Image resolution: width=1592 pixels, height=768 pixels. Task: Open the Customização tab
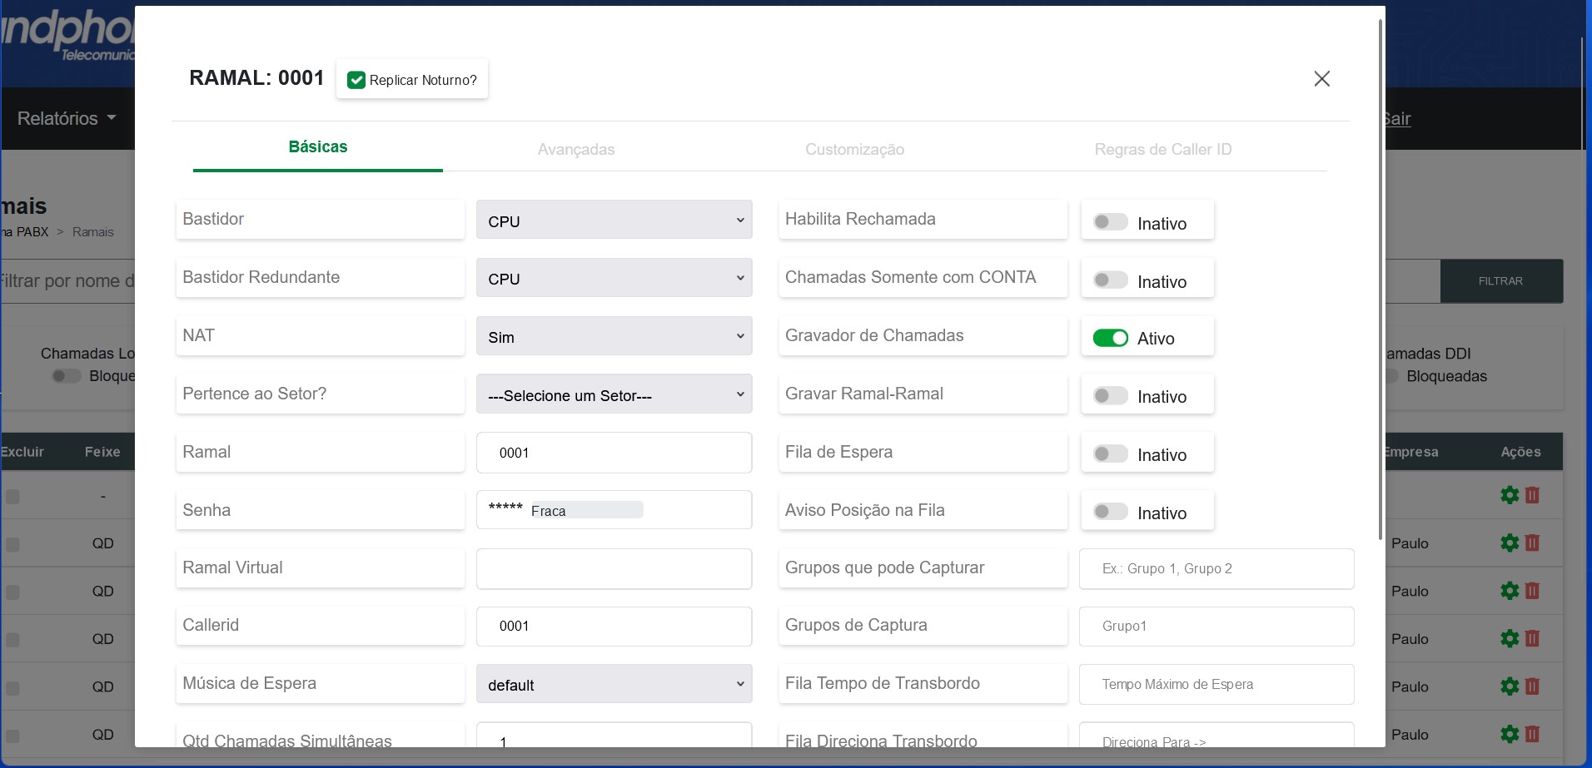click(x=854, y=150)
